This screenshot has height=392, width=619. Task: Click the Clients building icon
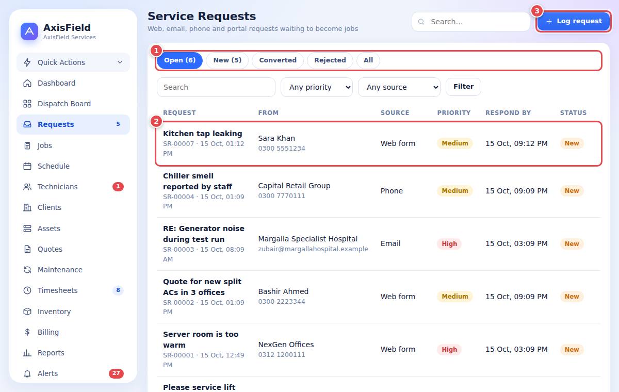tap(27, 207)
